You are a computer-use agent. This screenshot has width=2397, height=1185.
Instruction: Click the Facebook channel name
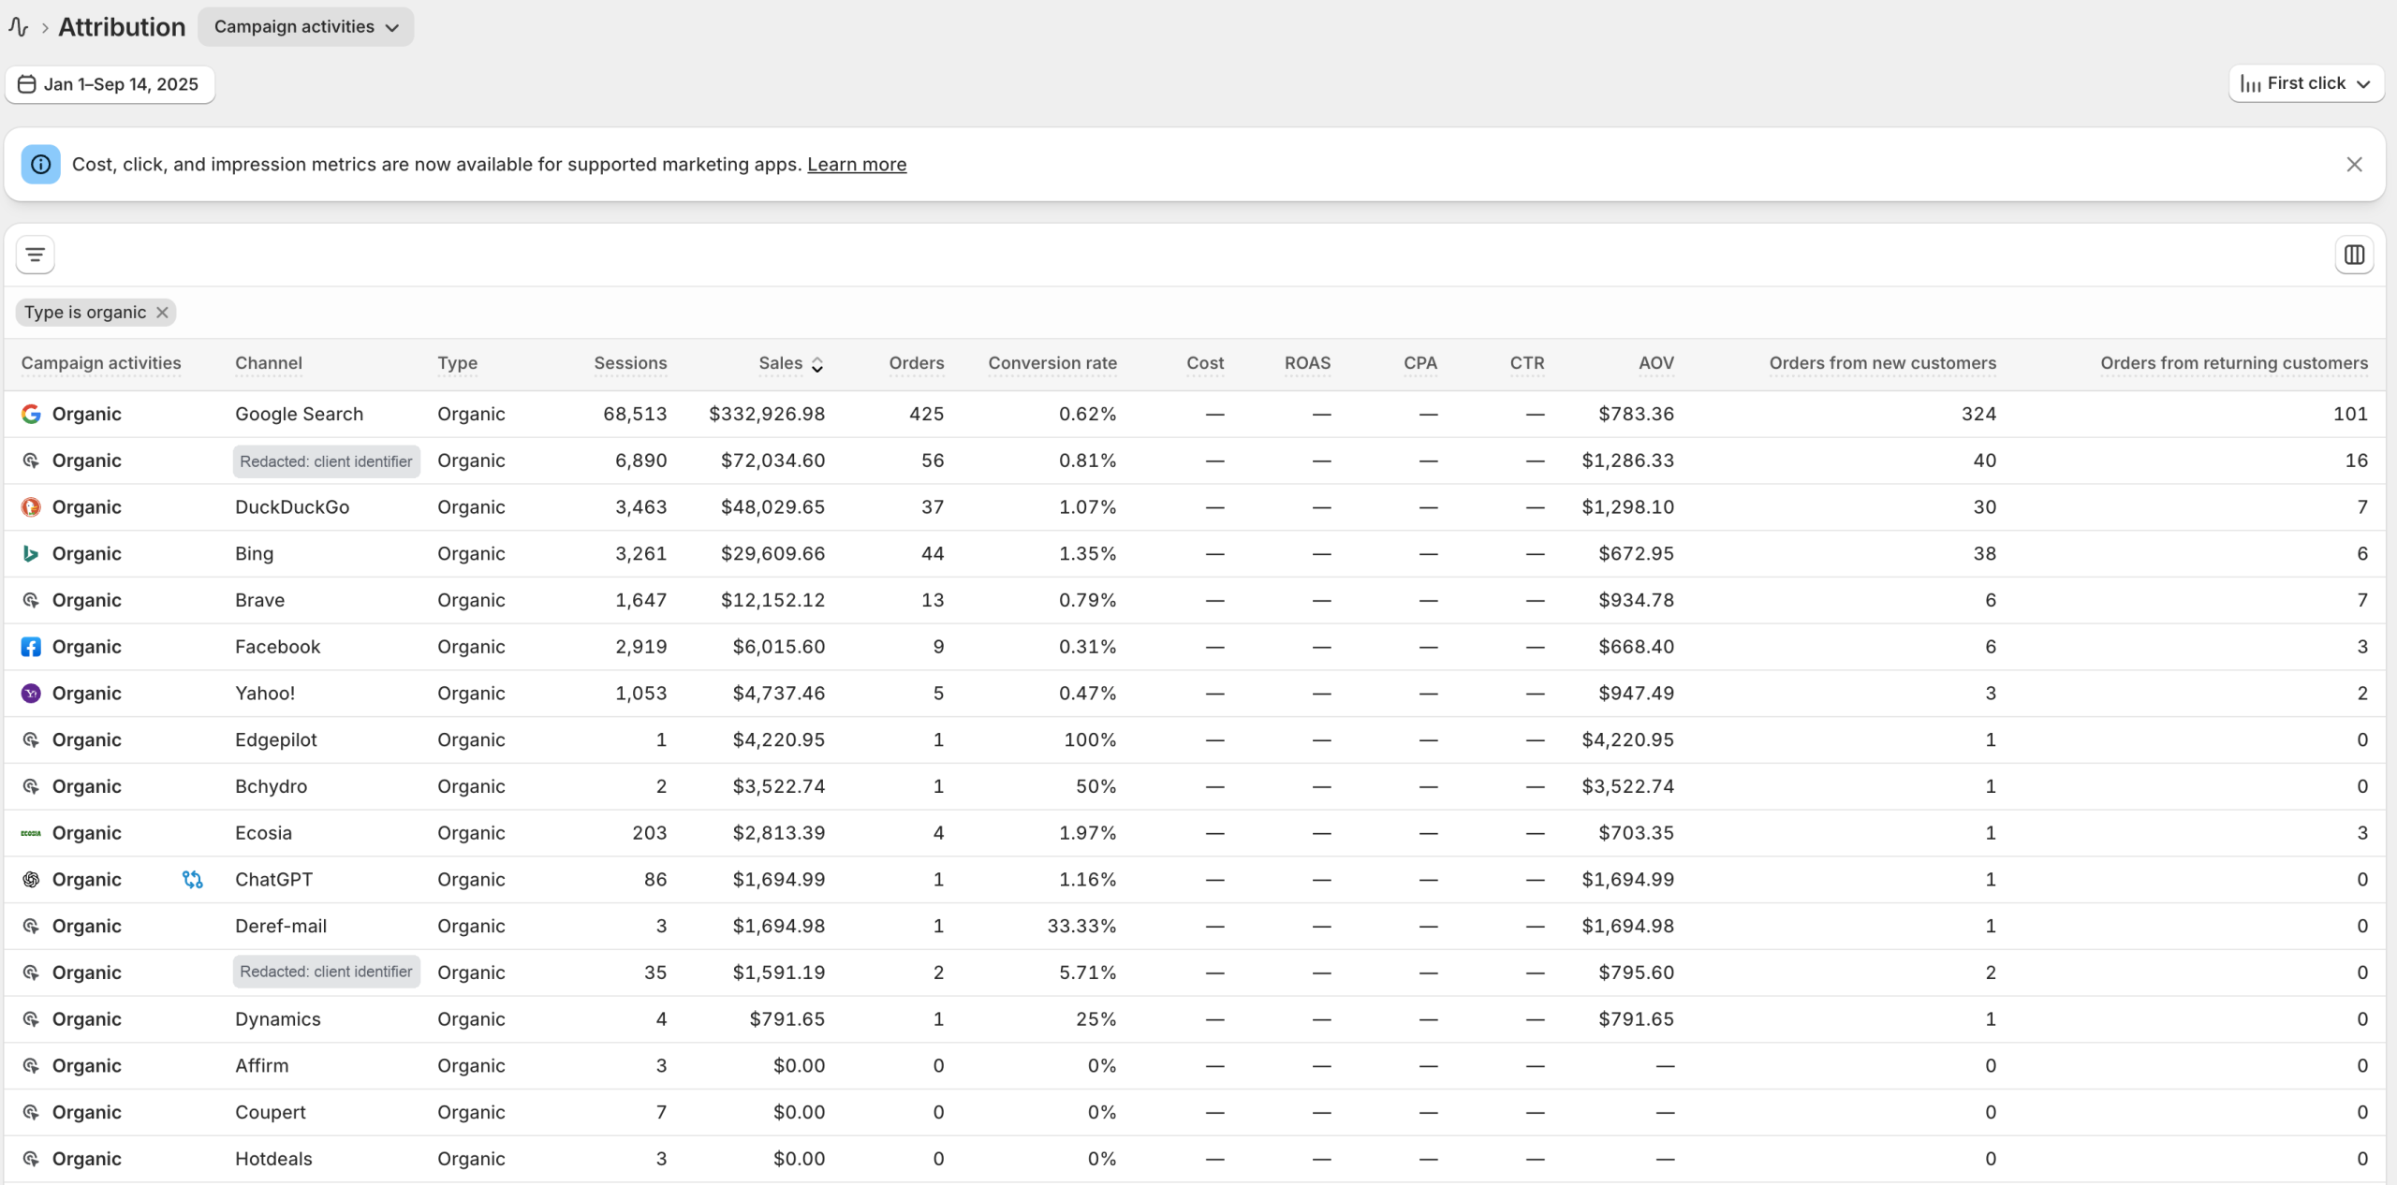[277, 647]
